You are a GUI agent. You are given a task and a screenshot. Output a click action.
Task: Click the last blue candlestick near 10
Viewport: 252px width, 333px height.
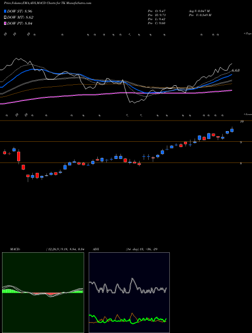232,130
